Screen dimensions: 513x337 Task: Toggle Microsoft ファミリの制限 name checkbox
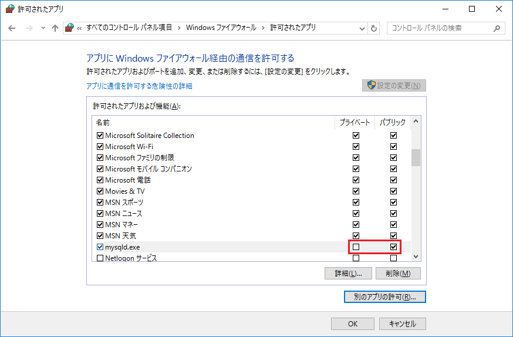pyautogui.click(x=100, y=157)
